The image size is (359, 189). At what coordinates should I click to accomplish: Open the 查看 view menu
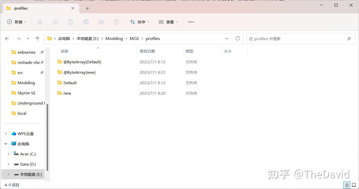(x=168, y=22)
